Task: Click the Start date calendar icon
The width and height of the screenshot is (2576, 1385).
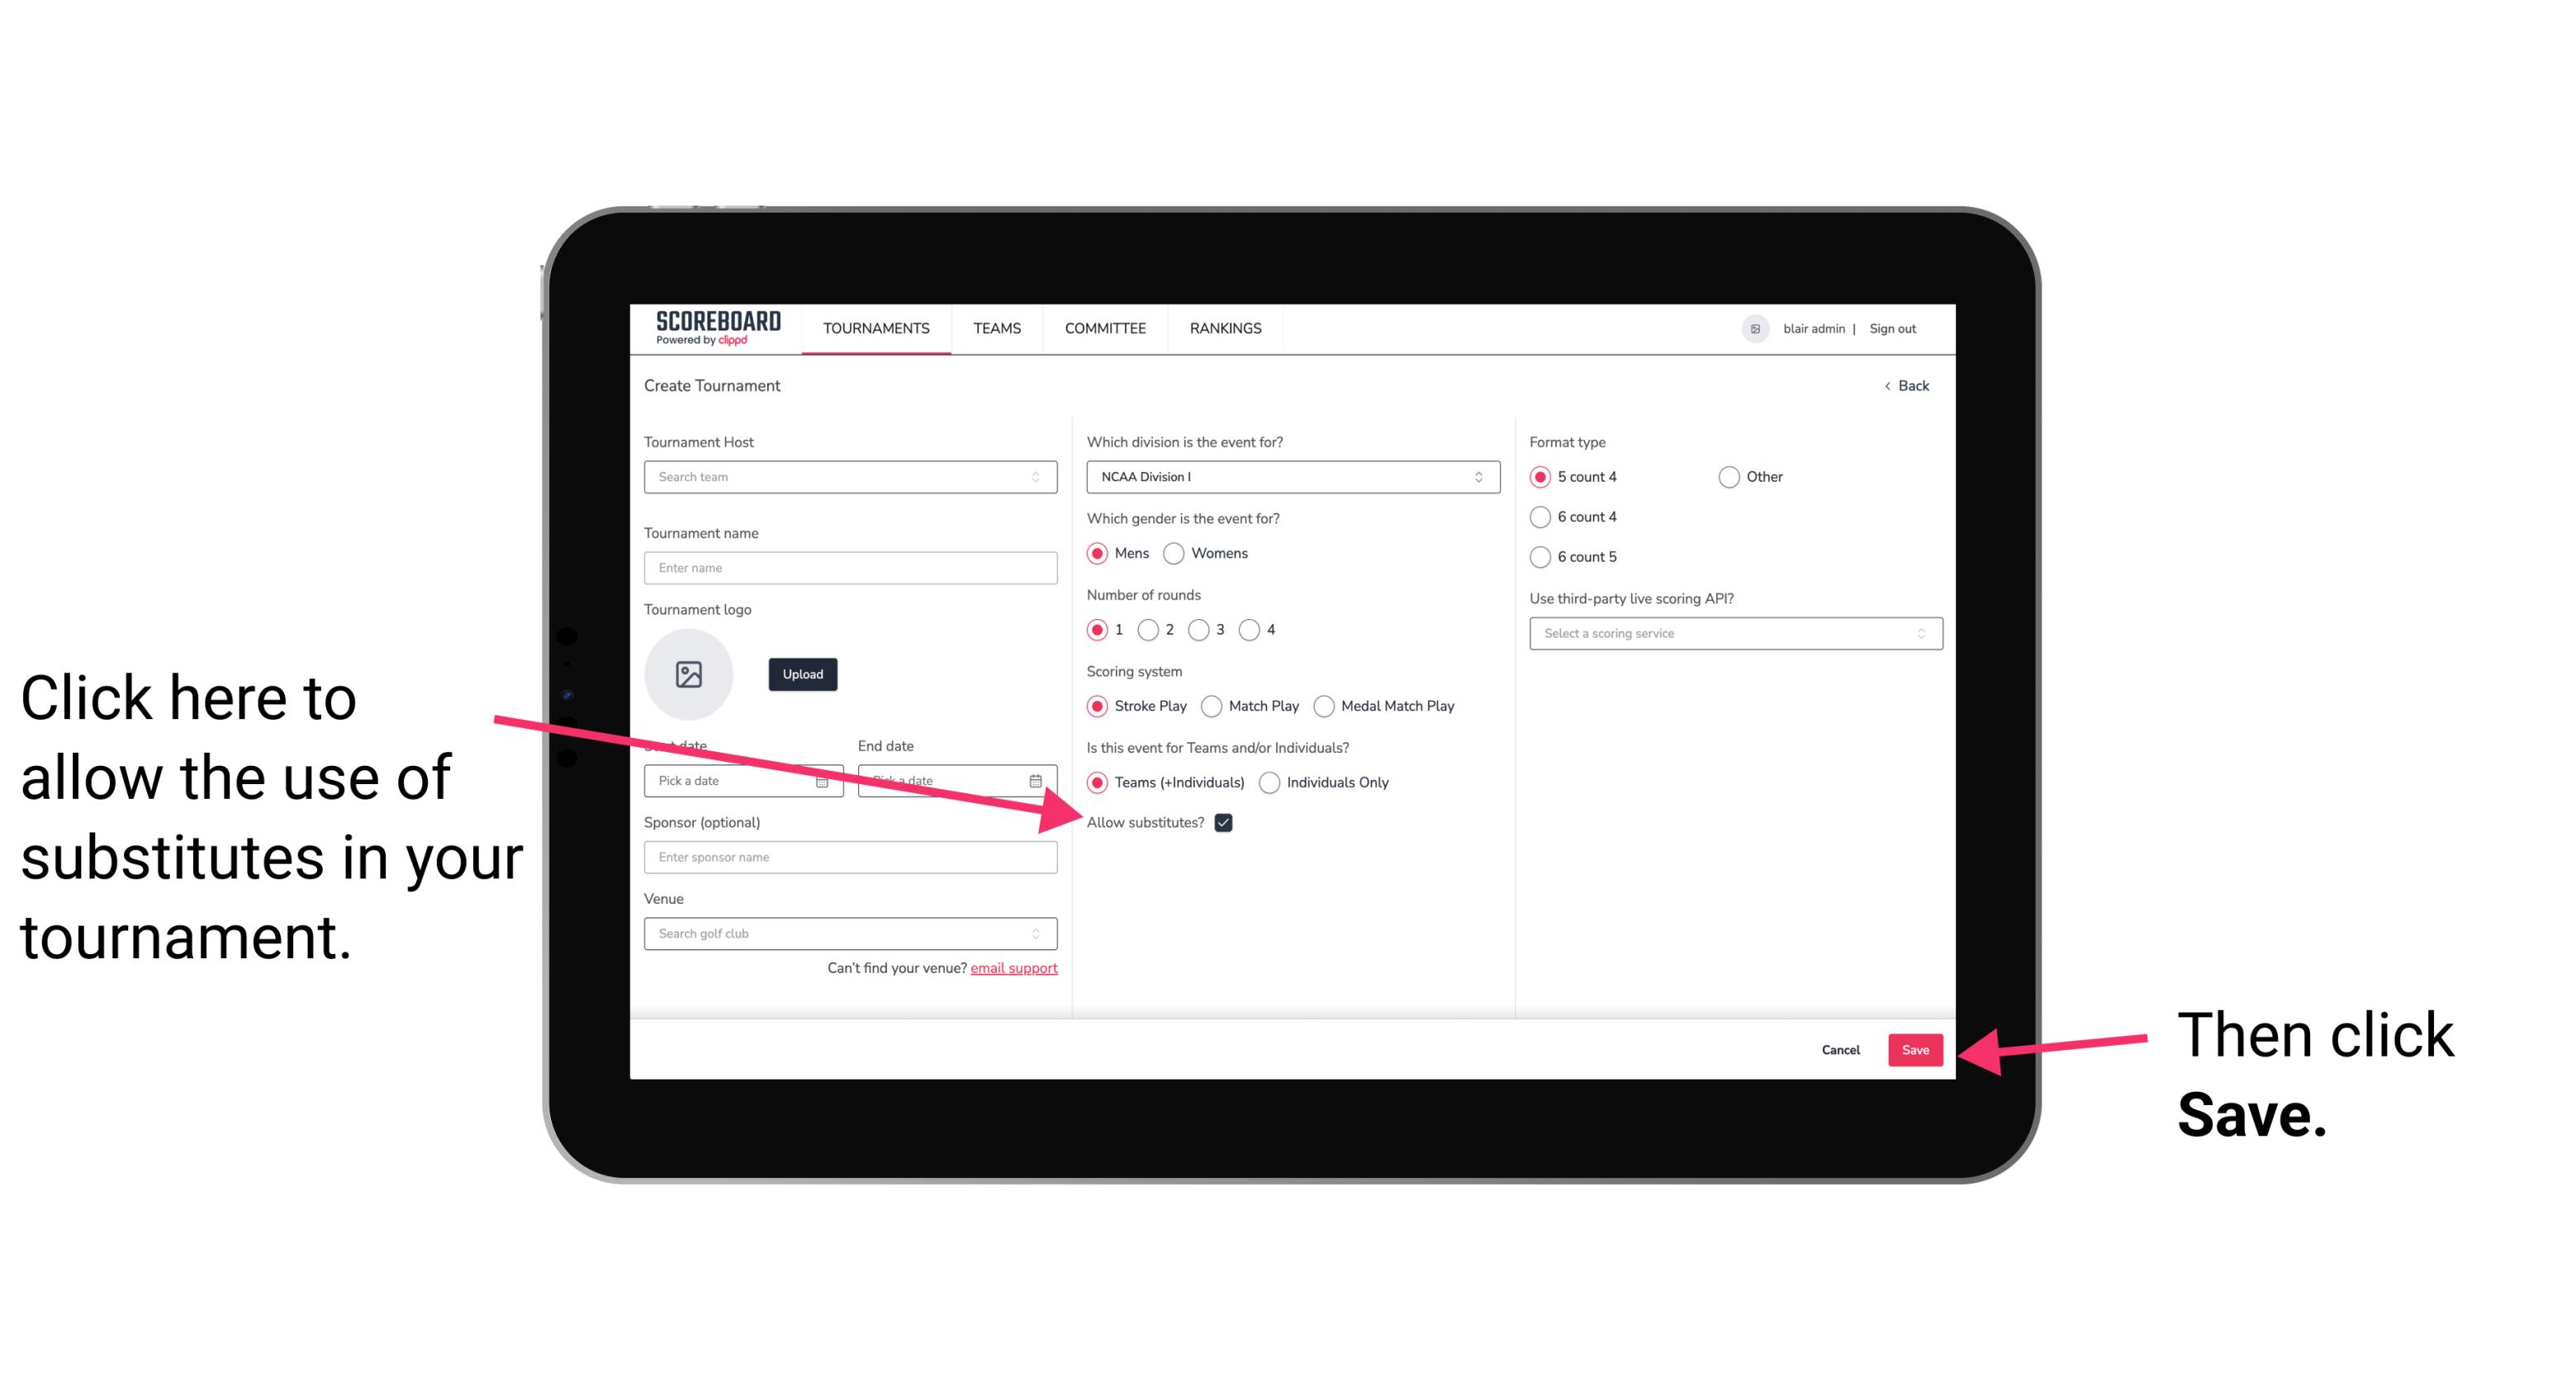Action: [x=826, y=779]
